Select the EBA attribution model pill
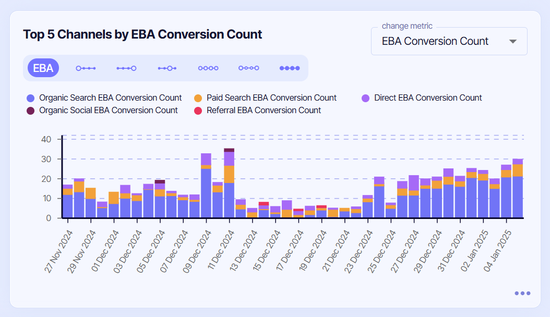The height and width of the screenshot is (317, 550). [43, 68]
